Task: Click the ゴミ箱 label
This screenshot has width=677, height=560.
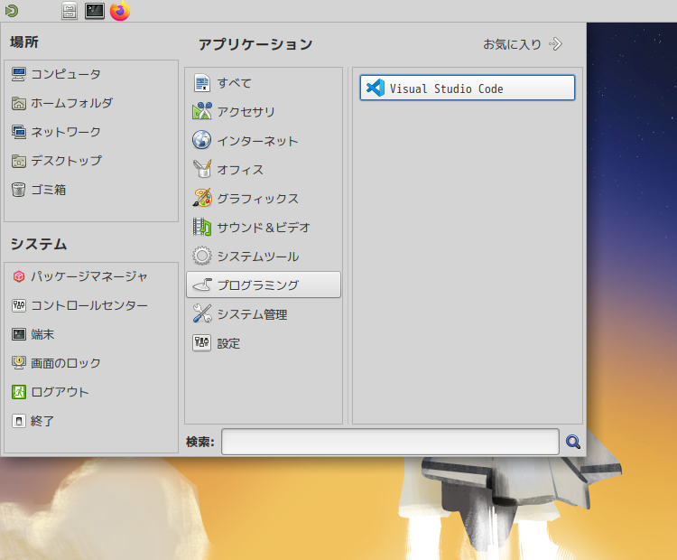Action: (x=49, y=190)
